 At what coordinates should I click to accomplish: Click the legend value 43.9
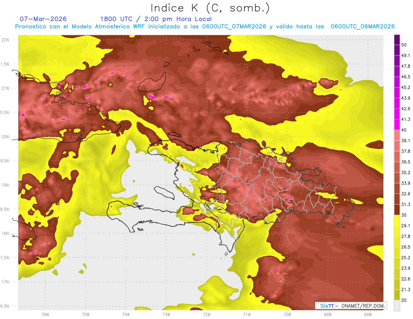pos(406,98)
